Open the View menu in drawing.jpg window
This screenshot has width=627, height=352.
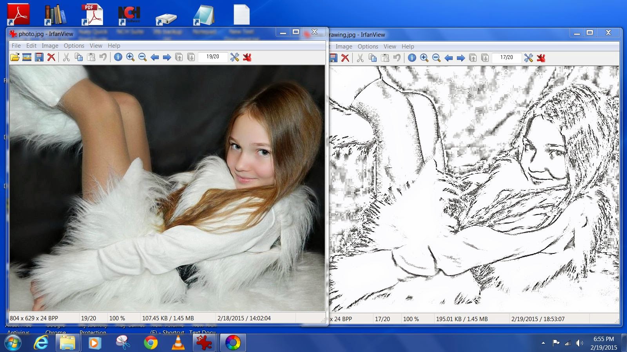pyautogui.click(x=390, y=47)
